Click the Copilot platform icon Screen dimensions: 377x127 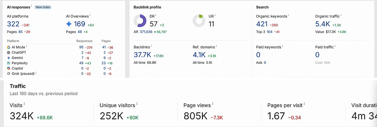(8, 68)
